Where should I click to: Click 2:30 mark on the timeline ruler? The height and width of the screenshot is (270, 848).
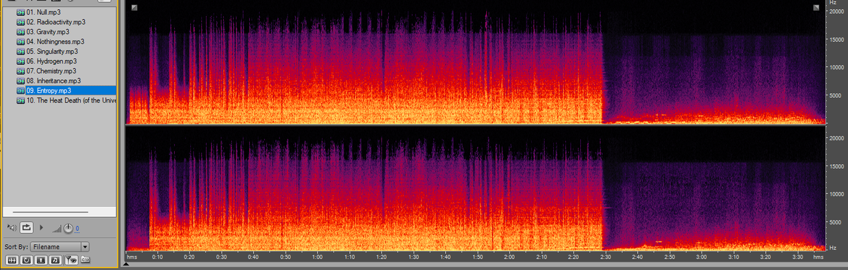pyautogui.click(x=606, y=256)
